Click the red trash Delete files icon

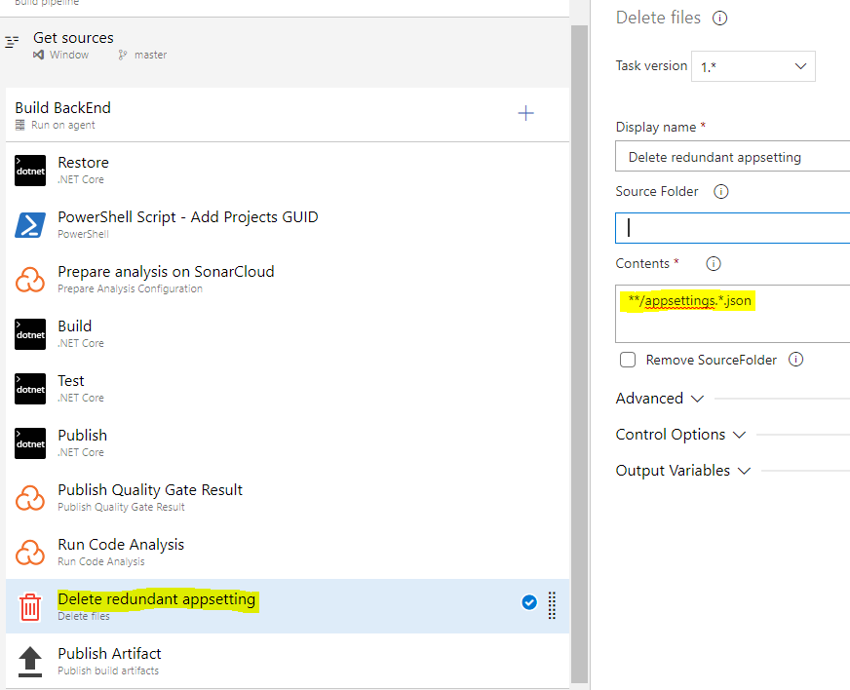[30, 607]
